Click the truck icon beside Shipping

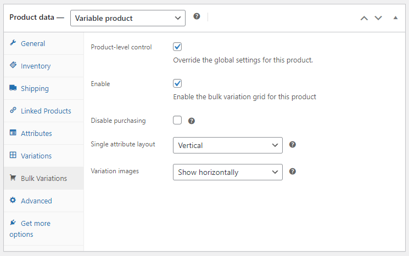coord(13,88)
